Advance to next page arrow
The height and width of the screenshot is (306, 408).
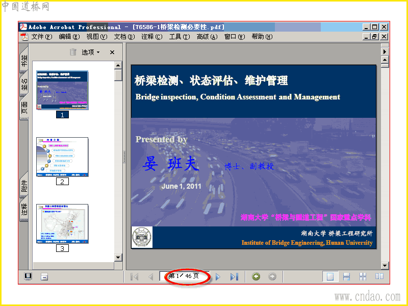[218, 276]
